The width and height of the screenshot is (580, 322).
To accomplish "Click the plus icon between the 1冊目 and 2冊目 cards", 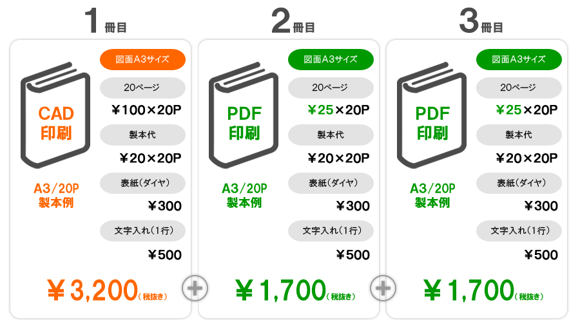I will pyautogui.click(x=195, y=289).
